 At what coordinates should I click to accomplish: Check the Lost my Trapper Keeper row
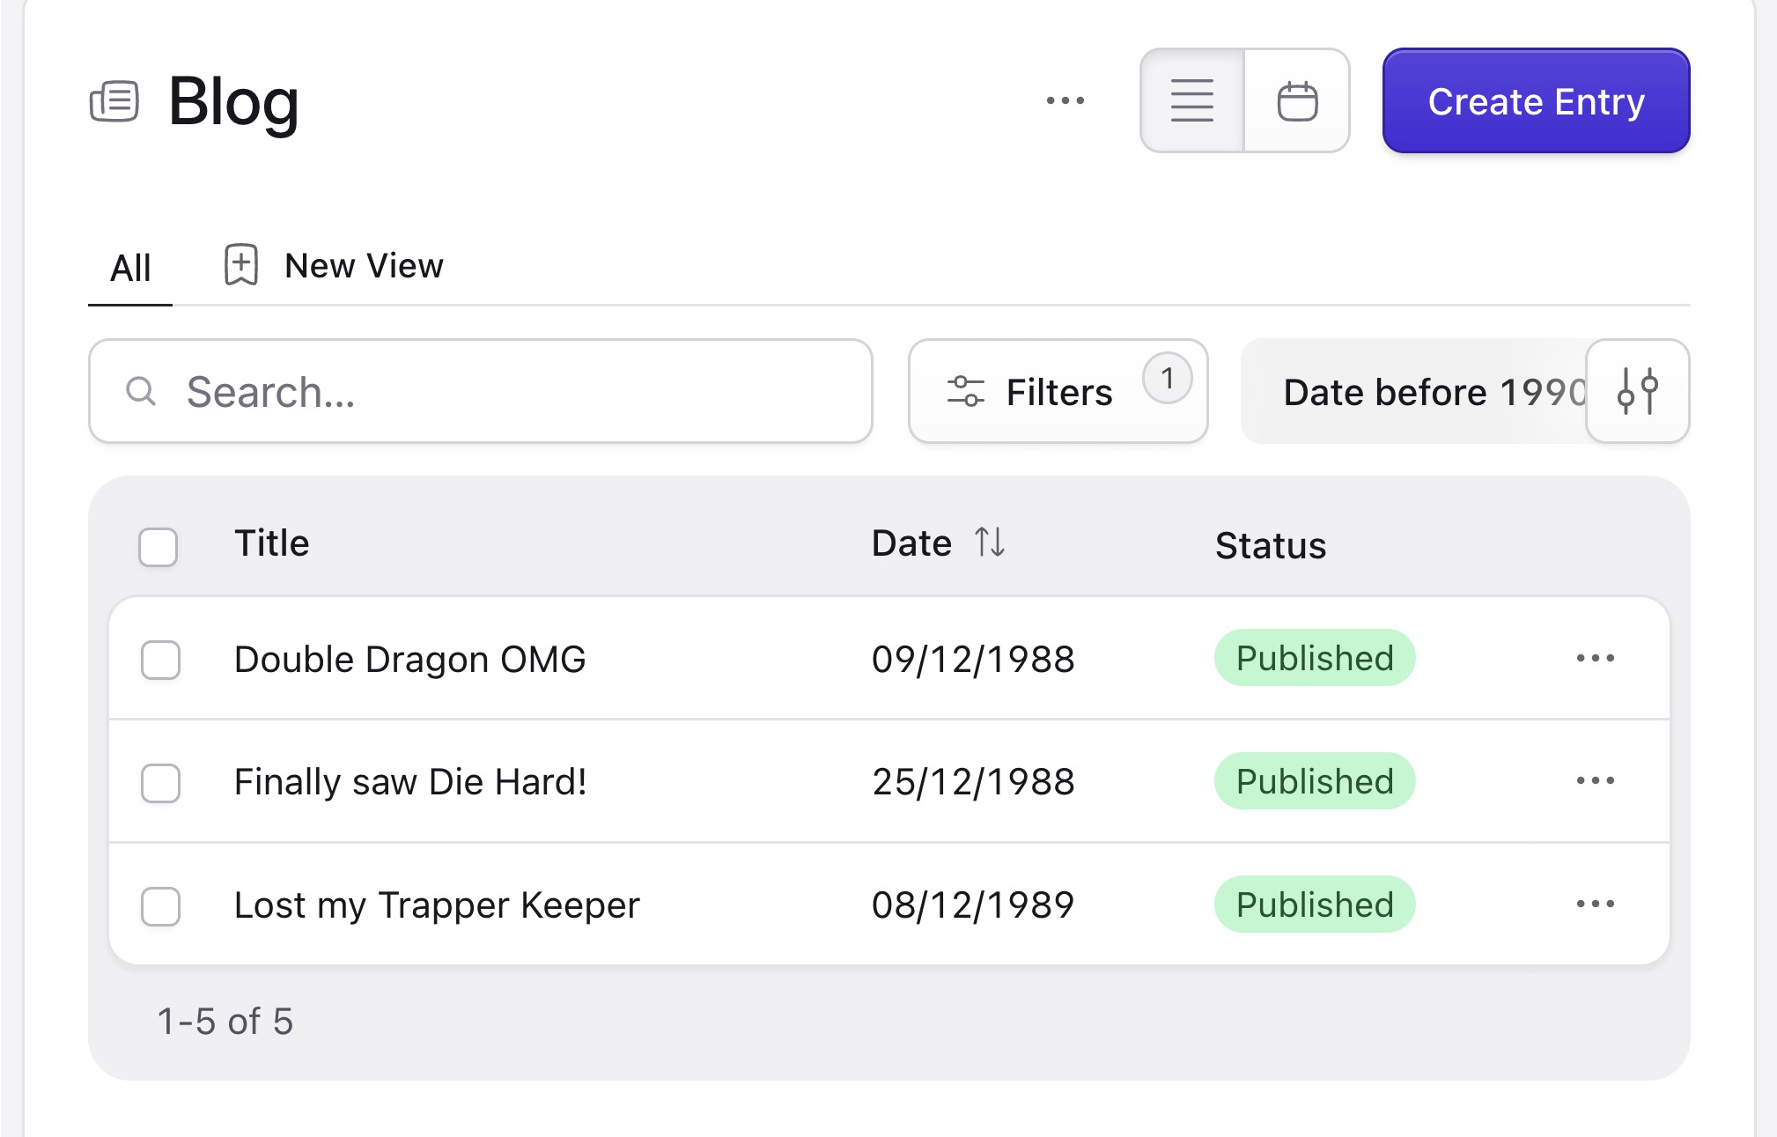[160, 906]
